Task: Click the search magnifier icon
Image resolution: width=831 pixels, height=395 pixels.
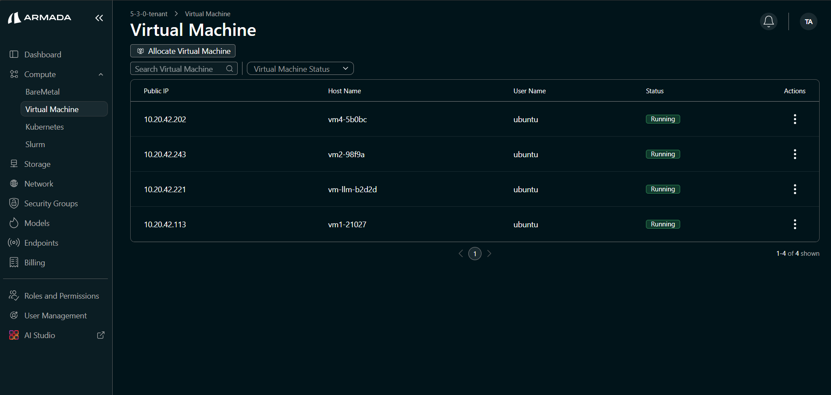Action: (229, 69)
